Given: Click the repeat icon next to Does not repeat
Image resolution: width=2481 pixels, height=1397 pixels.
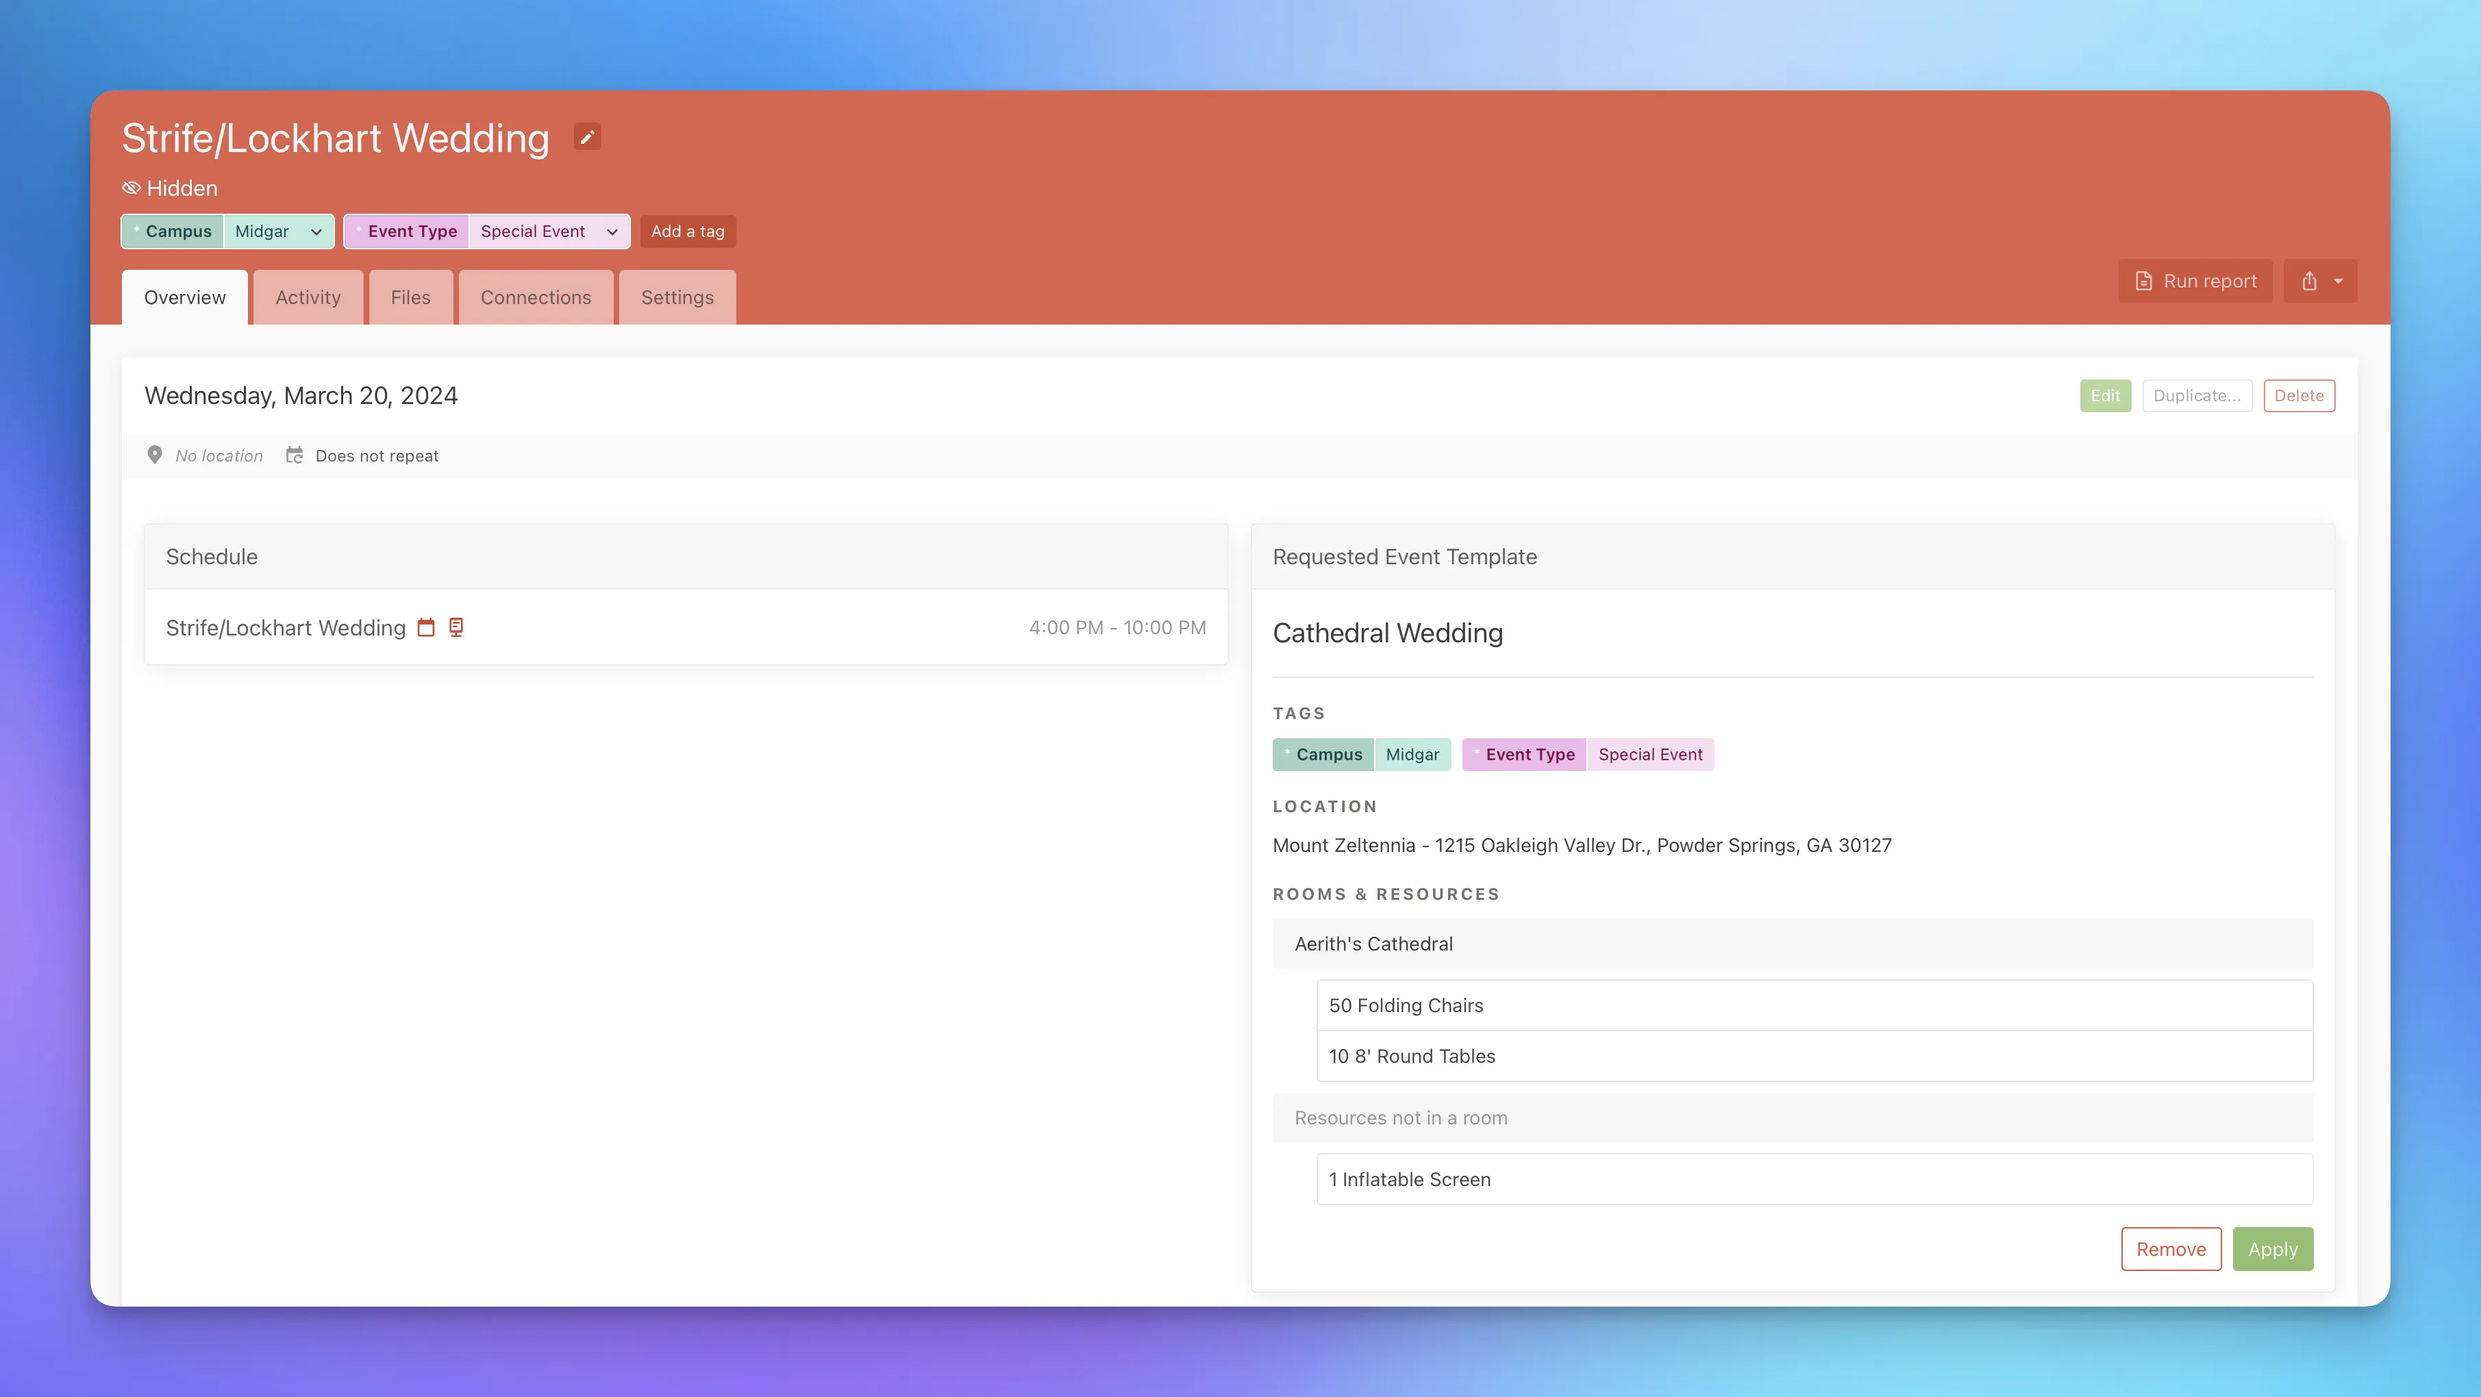Looking at the screenshot, I should point(295,455).
